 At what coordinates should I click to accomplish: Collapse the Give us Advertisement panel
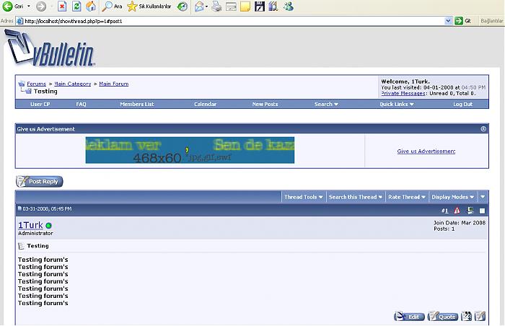pos(483,129)
